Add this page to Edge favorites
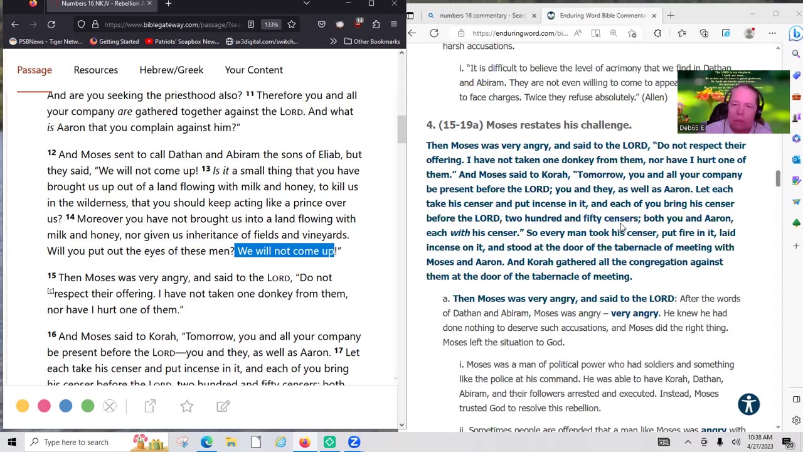Viewport: 803px width, 452px height. (x=632, y=33)
